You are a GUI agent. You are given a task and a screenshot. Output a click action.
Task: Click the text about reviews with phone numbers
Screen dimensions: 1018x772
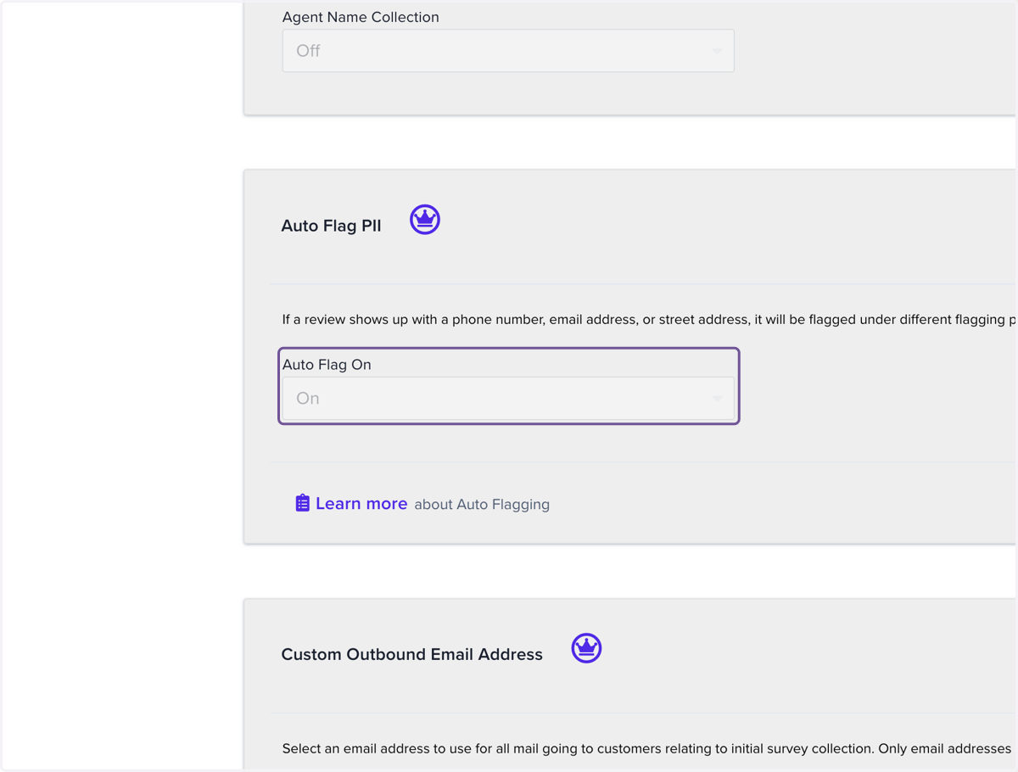[649, 320]
